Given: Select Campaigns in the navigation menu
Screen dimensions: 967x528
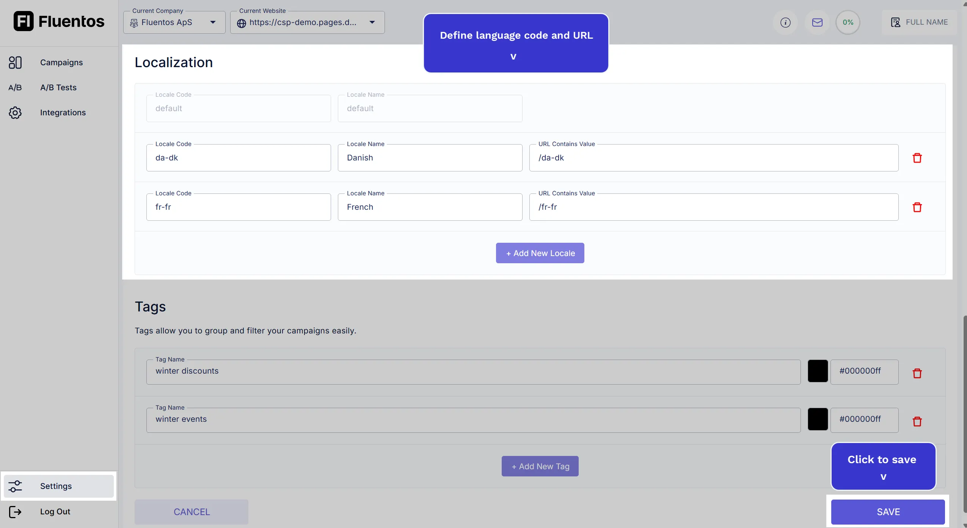Looking at the screenshot, I should 62,62.
